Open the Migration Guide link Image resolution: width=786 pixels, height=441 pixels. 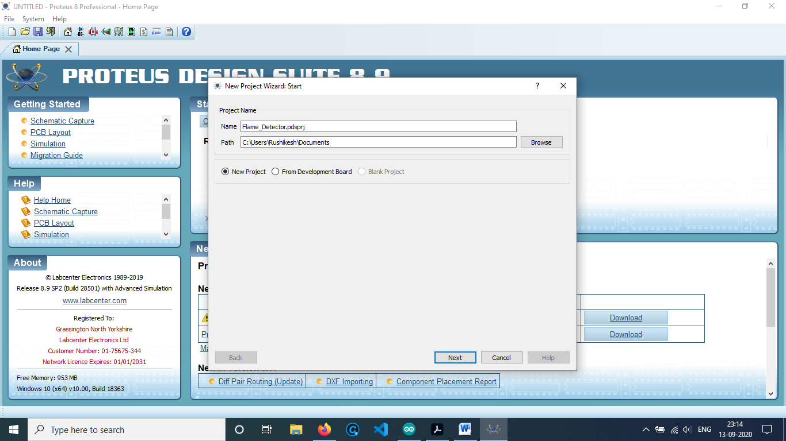[x=56, y=155]
